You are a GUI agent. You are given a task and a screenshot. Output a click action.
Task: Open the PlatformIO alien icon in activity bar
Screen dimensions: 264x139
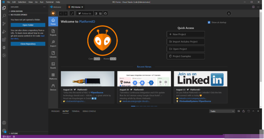pos(4,48)
